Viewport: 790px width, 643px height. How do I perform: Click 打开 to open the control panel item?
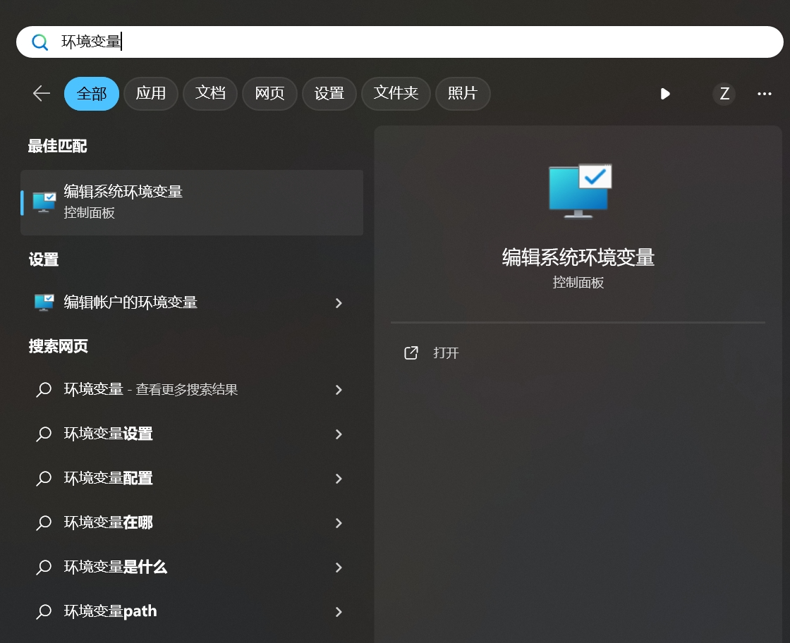pos(446,353)
